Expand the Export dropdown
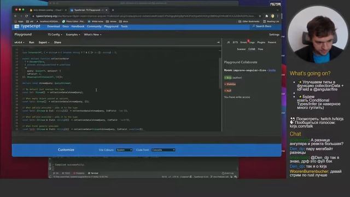 click(x=44, y=43)
